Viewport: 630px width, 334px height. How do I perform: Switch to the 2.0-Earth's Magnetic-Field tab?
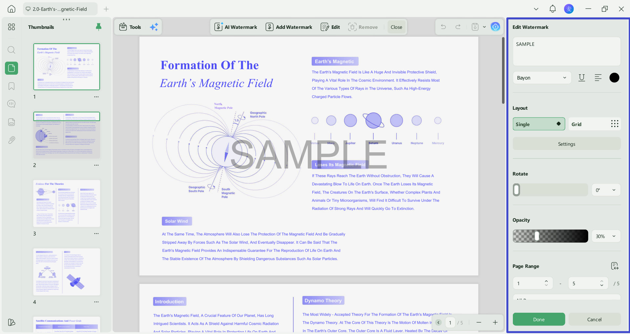click(x=60, y=9)
